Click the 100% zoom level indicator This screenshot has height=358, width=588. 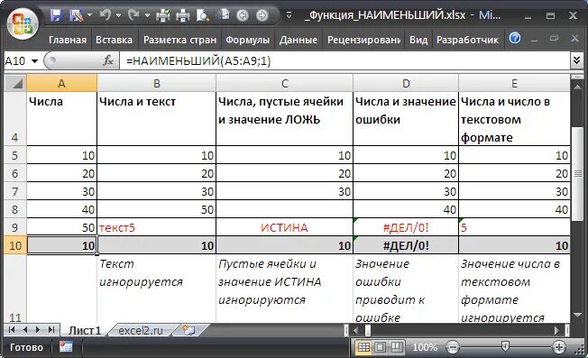(425, 347)
